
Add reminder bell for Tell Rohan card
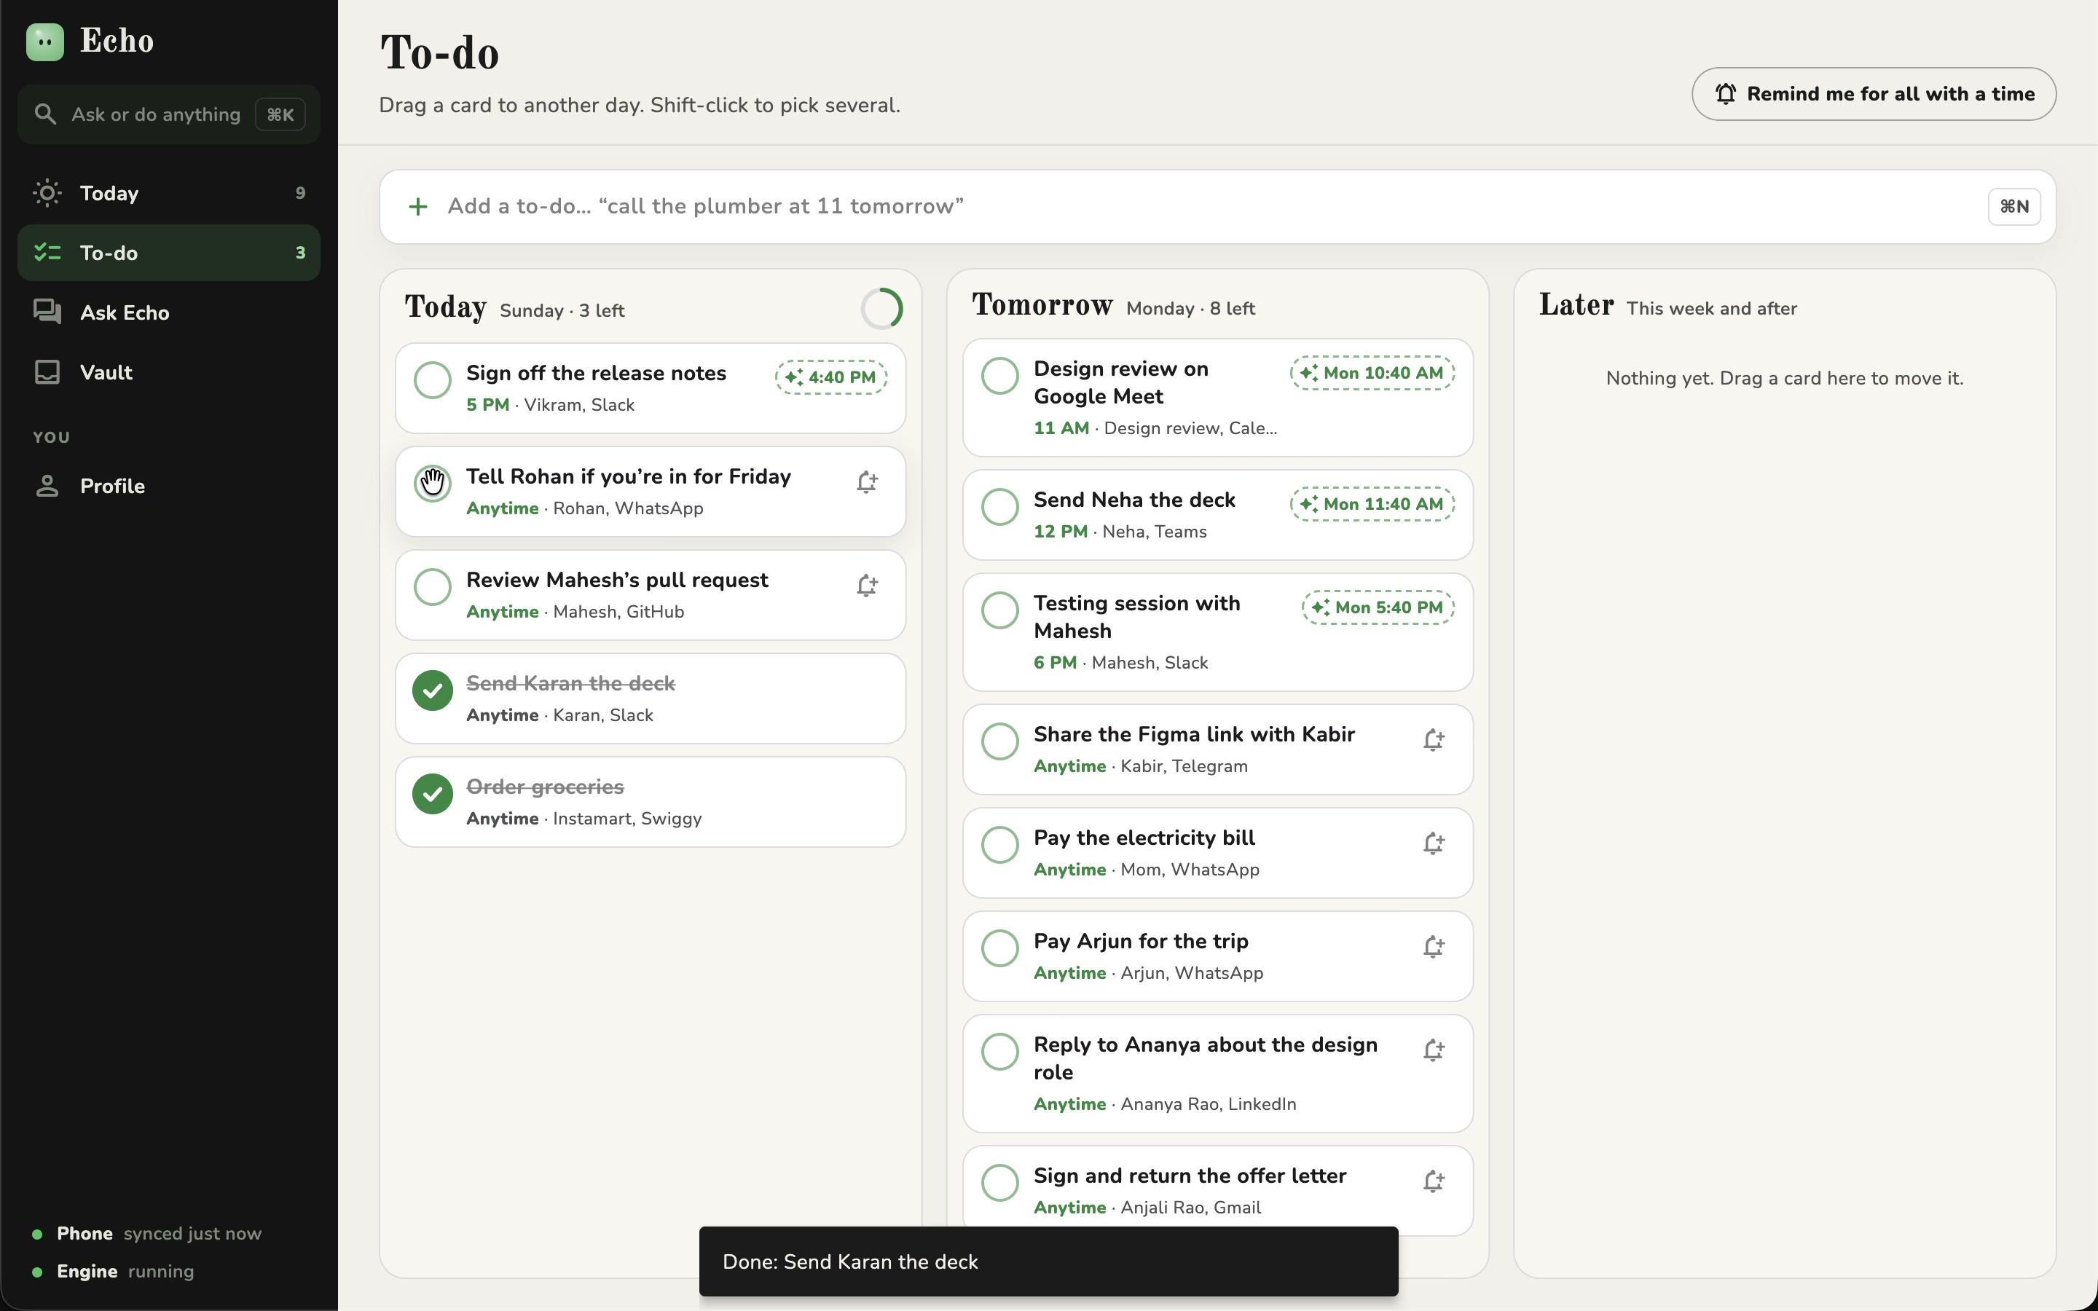867,482
